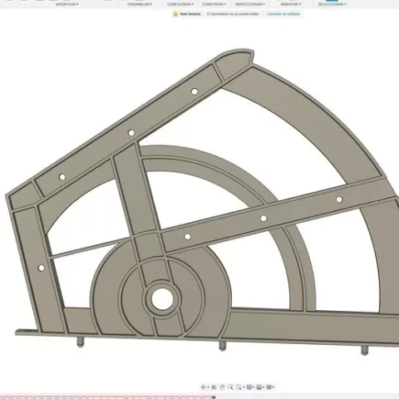Viewport: 399px width, 399px height.
Task: Select the Zoom Window tool
Action: 239,387
